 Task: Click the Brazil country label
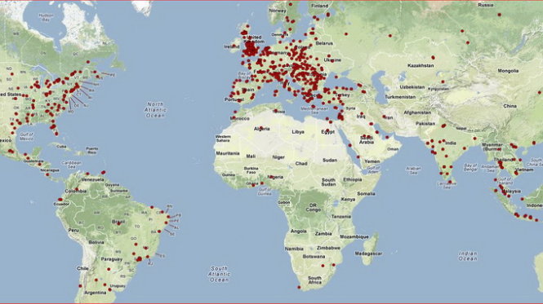118,222
